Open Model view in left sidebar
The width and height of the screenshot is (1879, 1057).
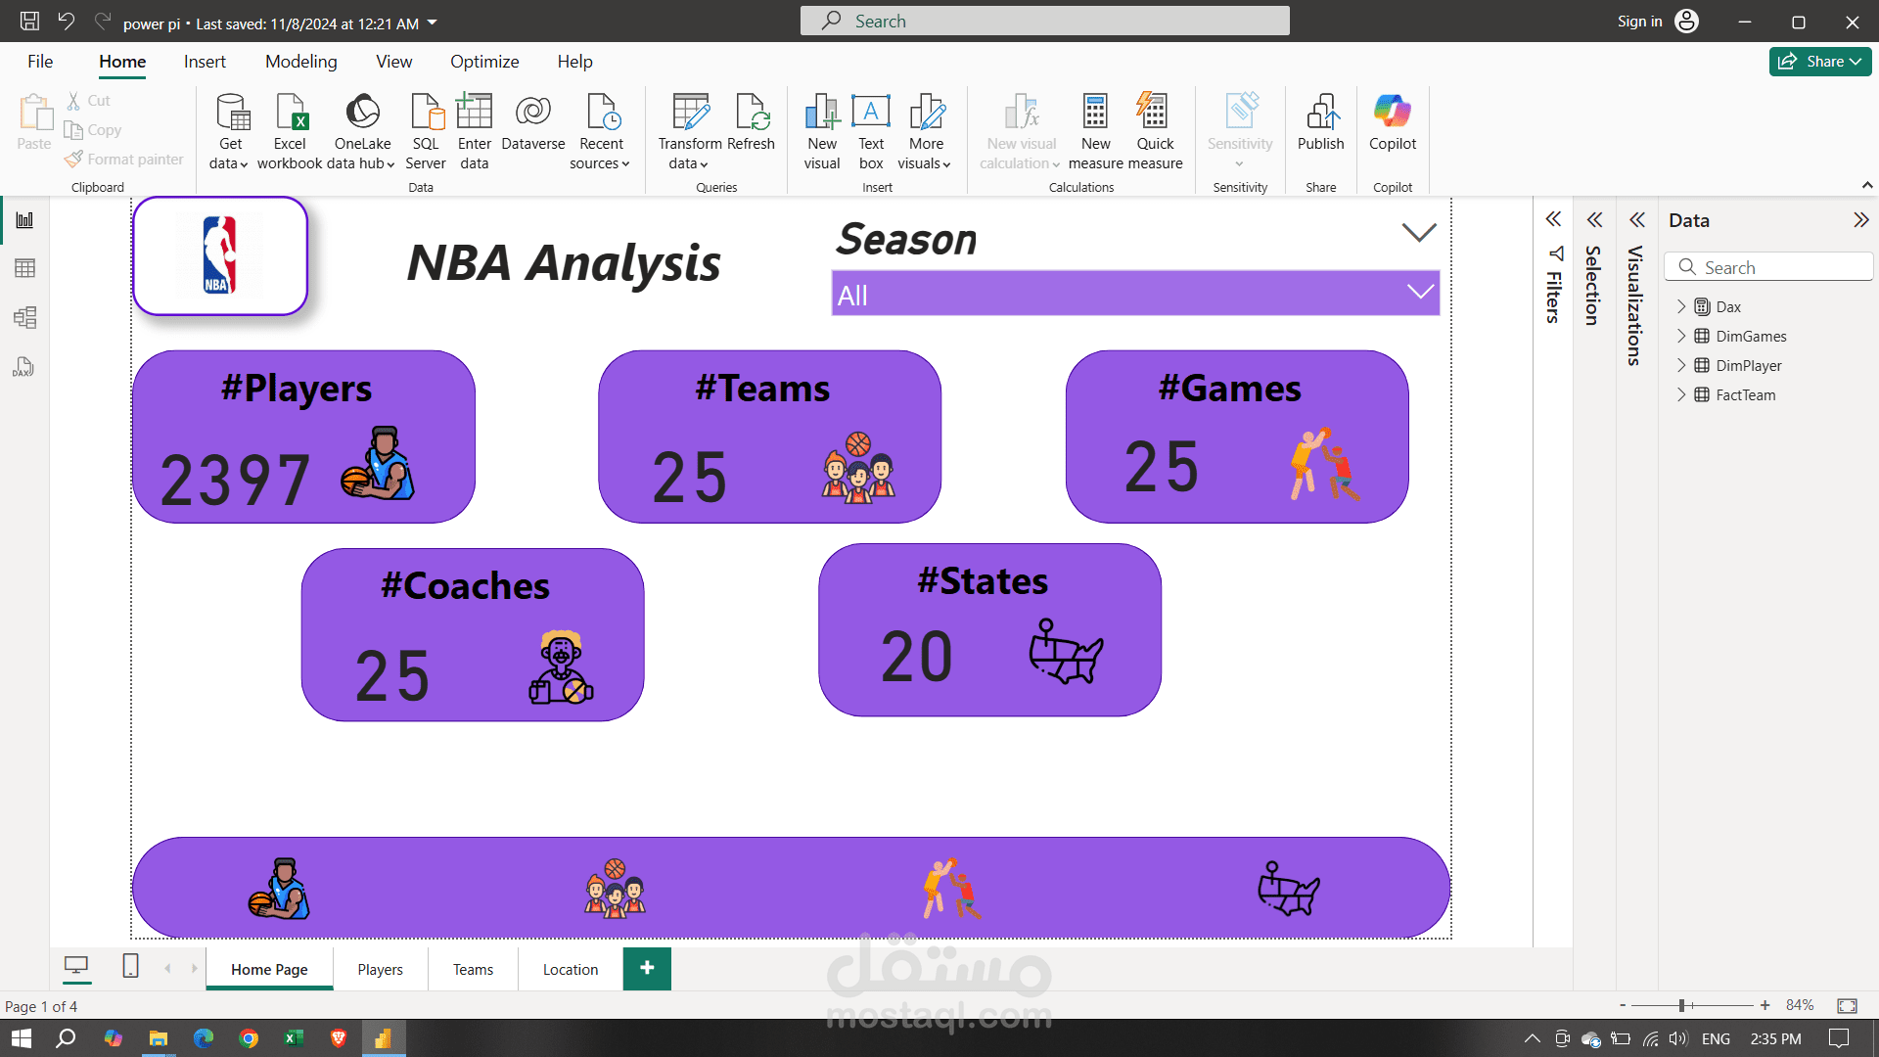click(24, 317)
